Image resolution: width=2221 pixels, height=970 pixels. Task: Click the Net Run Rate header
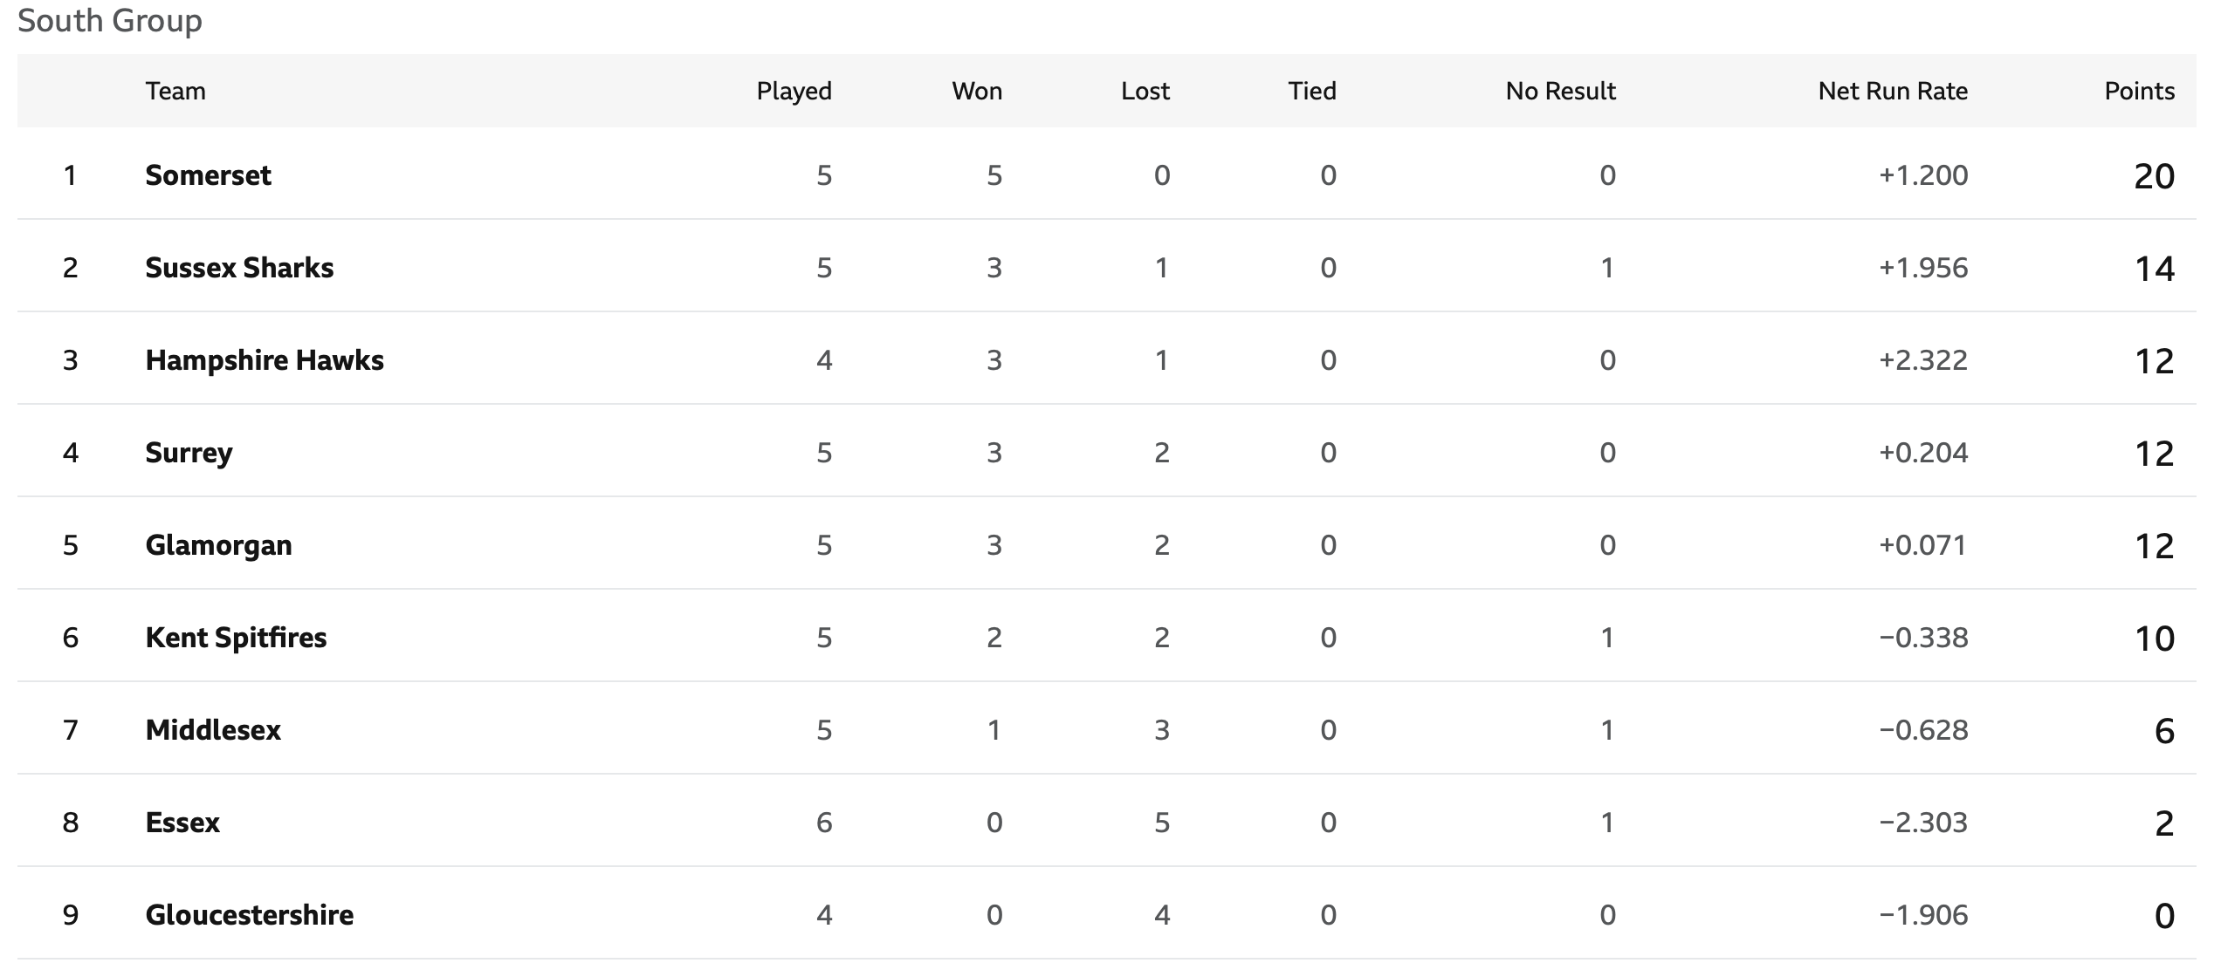[1893, 91]
